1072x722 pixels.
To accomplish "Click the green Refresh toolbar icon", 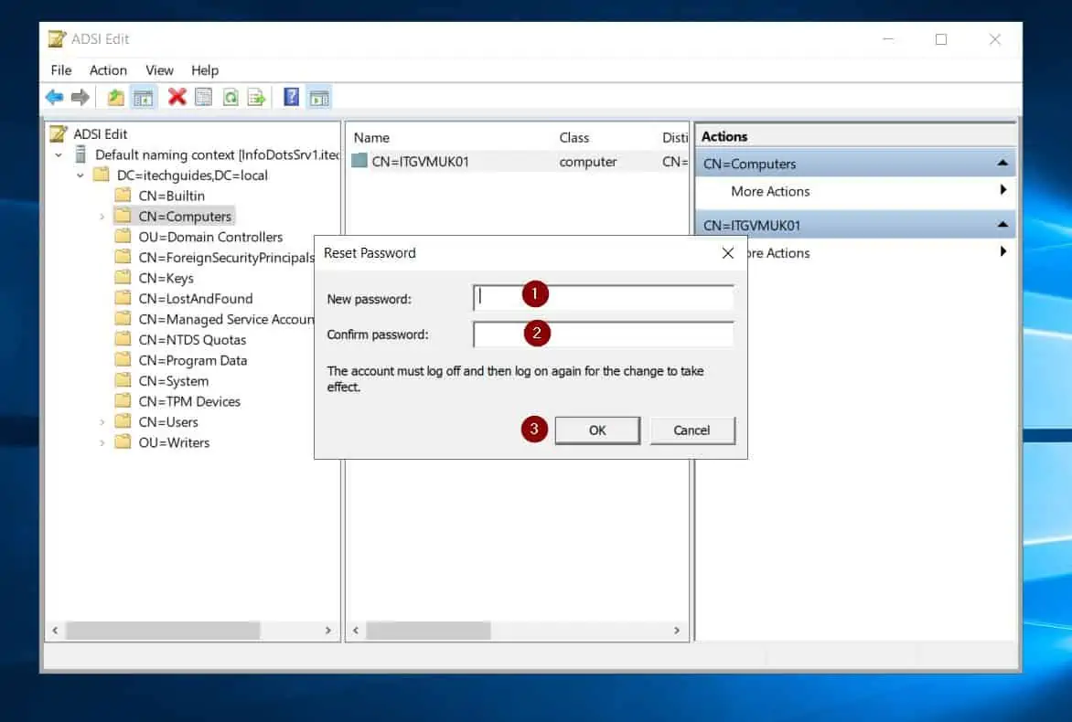I will pyautogui.click(x=230, y=97).
